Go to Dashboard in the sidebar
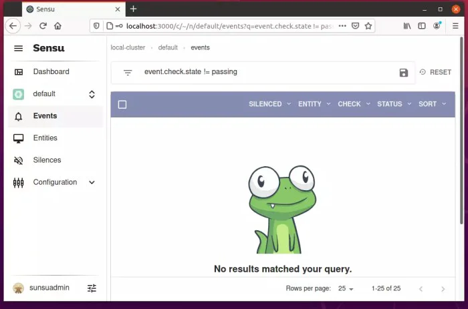Screen dimensions: 468x309 tap(51, 71)
